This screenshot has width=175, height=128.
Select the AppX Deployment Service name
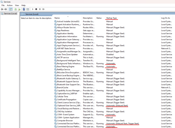click(69, 45)
